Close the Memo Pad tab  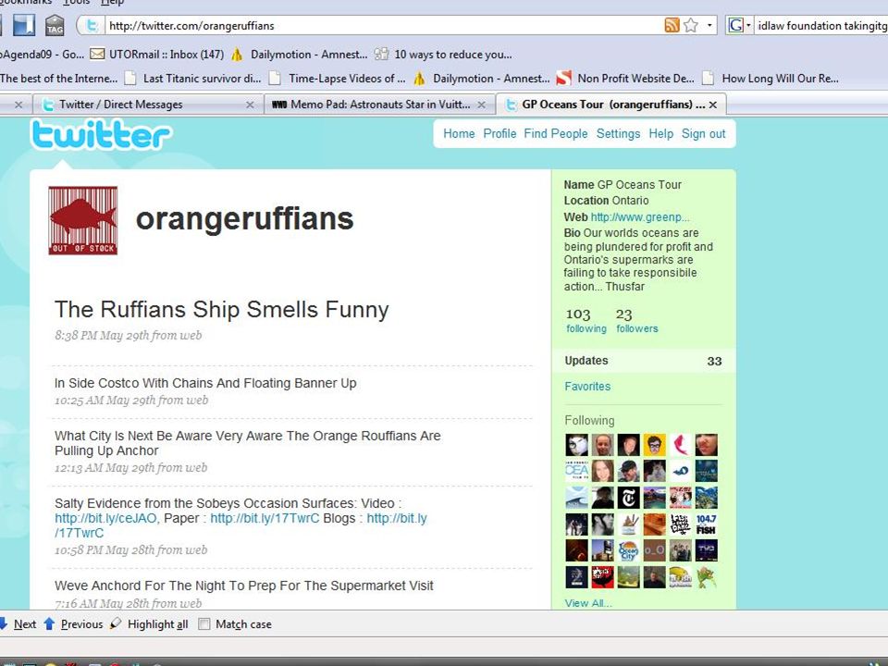tap(481, 105)
